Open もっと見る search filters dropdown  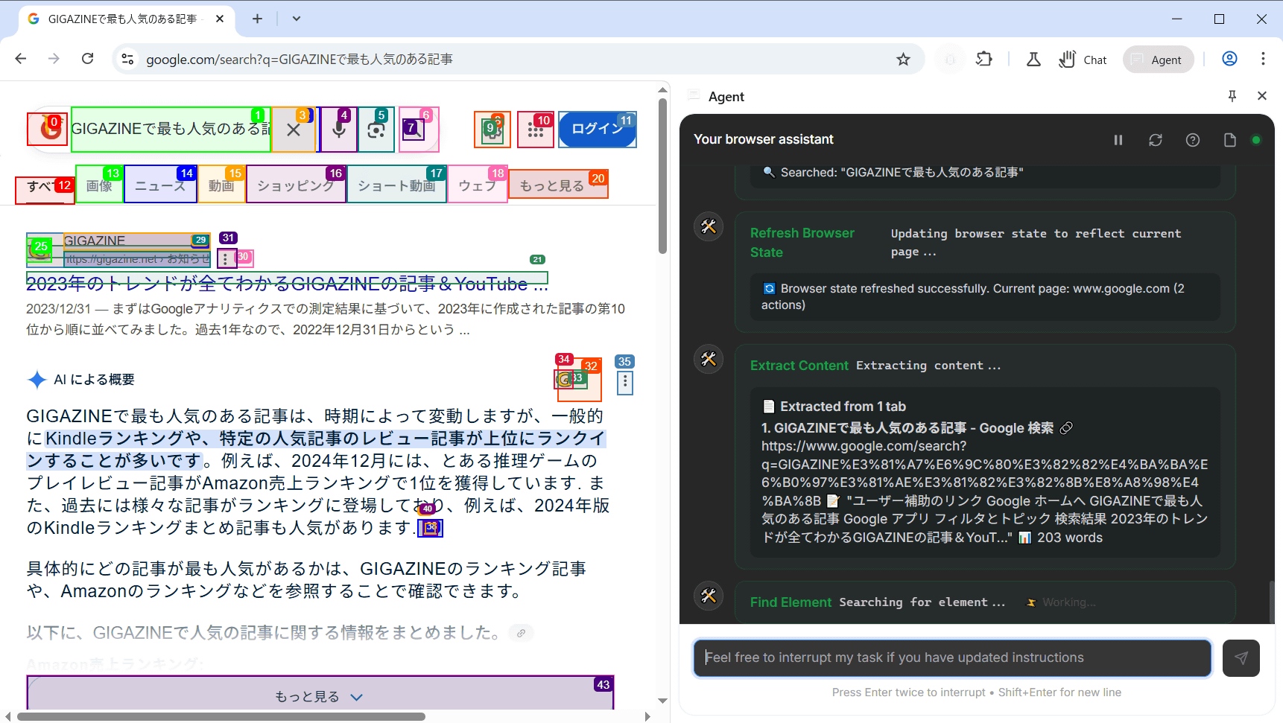tap(558, 185)
